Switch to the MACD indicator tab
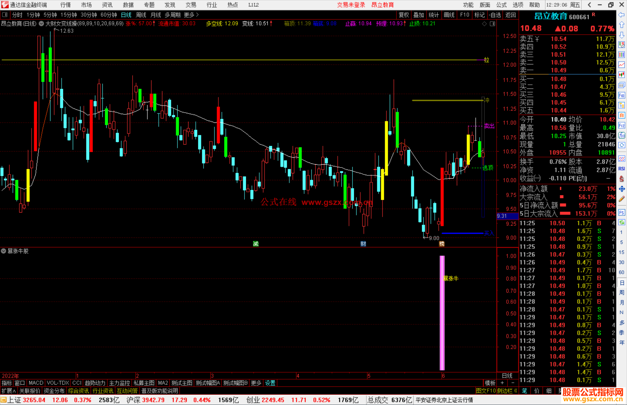Image resolution: width=627 pixels, height=405 pixels. pos(36,383)
